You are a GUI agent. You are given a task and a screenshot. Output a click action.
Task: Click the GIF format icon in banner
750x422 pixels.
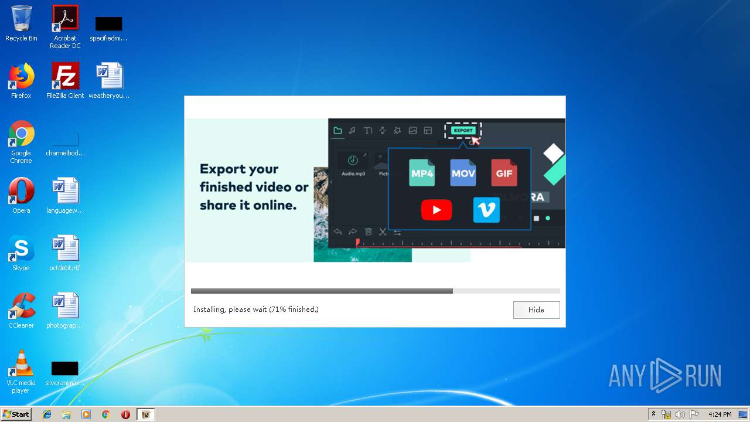click(504, 173)
